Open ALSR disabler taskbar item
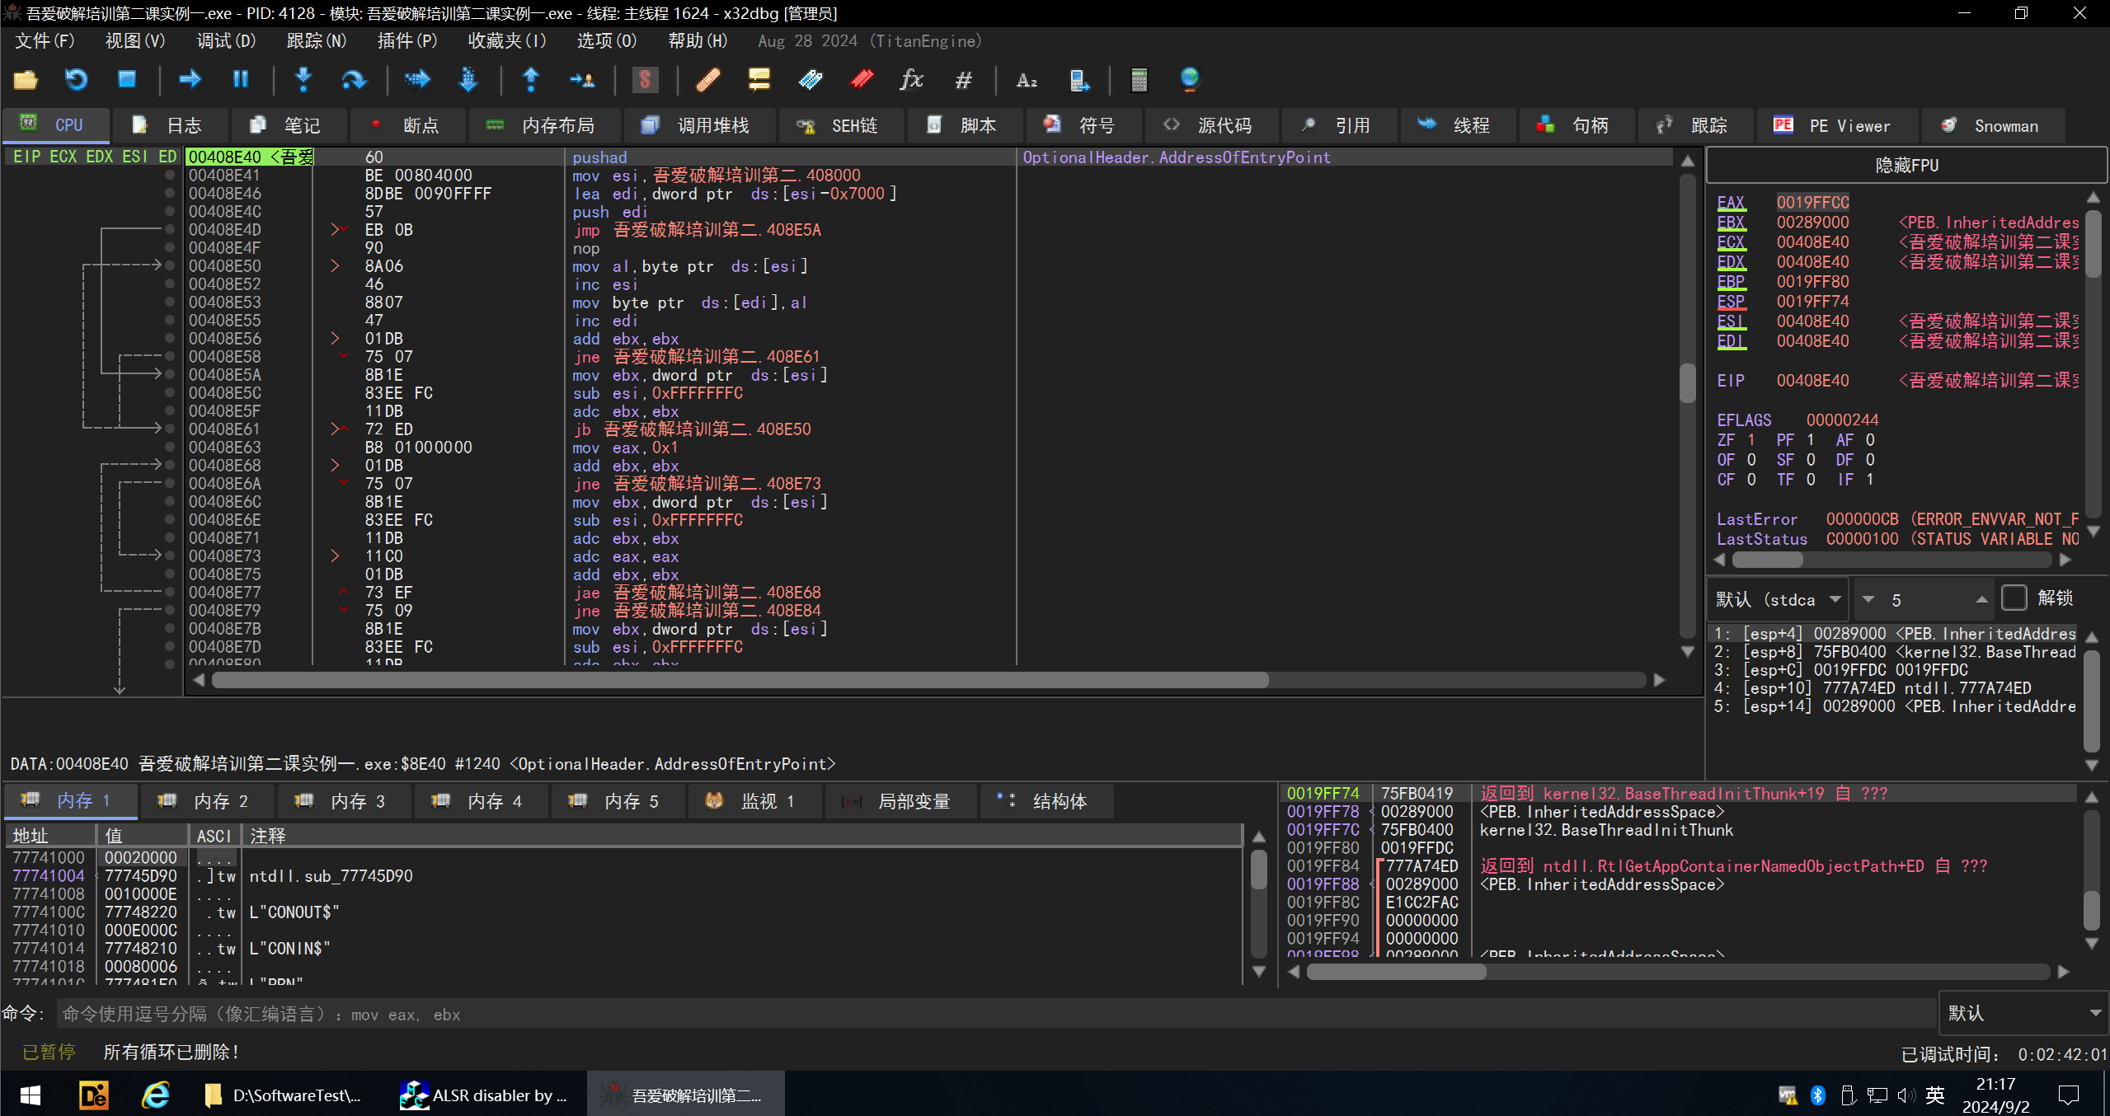 coord(483,1095)
